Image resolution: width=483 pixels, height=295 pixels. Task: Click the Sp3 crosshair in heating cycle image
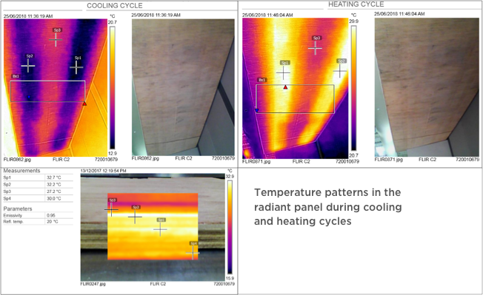coord(315,48)
